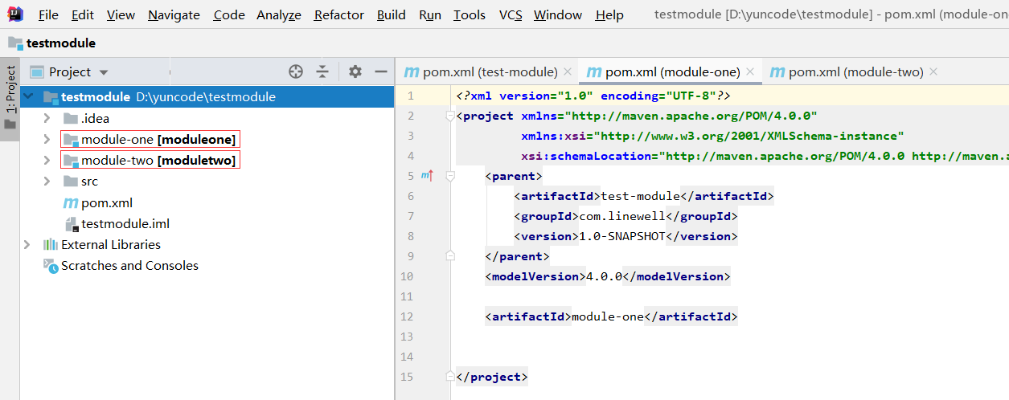Click the xml version declaration on line 1
Image resolution: width=1009 pixels, height=400 pixels.
[x=593, y=96]
